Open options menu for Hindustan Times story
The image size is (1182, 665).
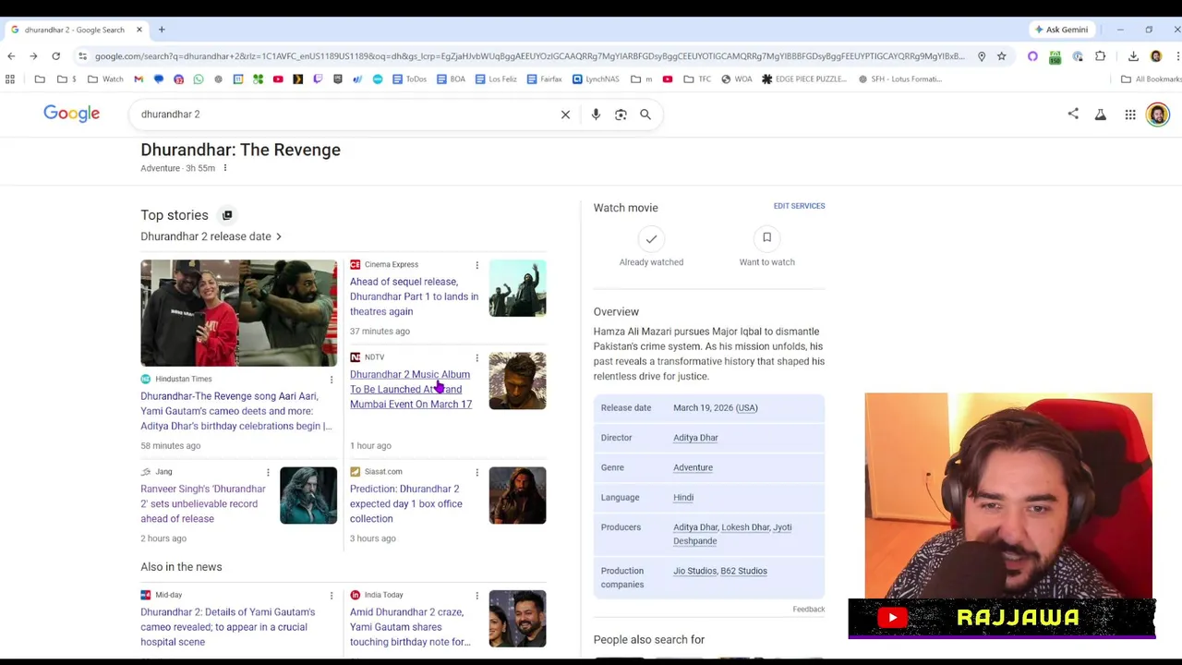332,380
